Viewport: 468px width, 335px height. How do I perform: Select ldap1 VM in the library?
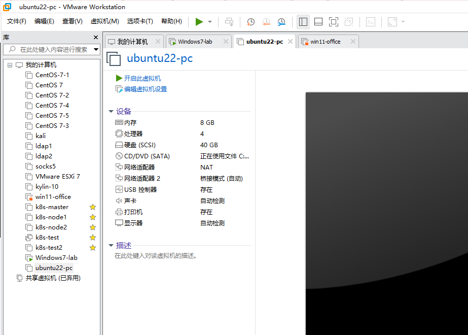coord(44,146)
